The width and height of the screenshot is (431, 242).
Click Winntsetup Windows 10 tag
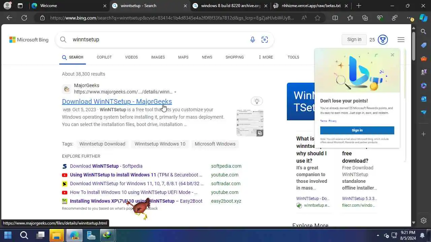160,144
